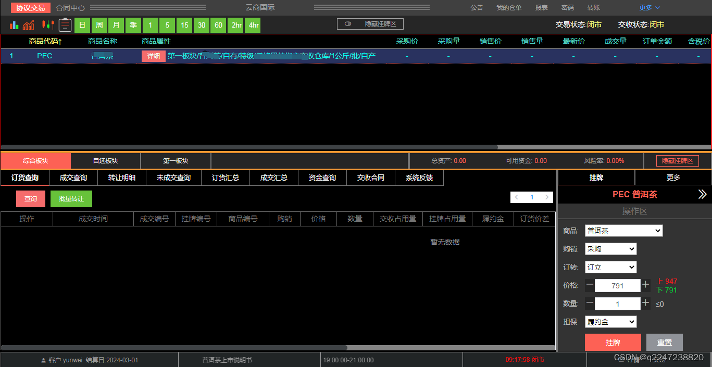This screenshot has height=367, width=712.
Task: Select the 30 minute period button
Action: 202,25
